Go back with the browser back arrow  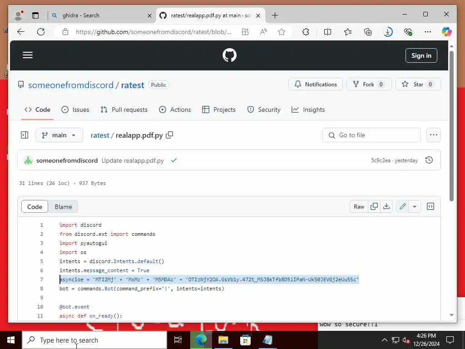tap(21, 32)
